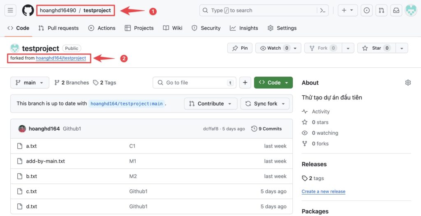
Task: Open pull requests icon in header
Action: [381, 10]
